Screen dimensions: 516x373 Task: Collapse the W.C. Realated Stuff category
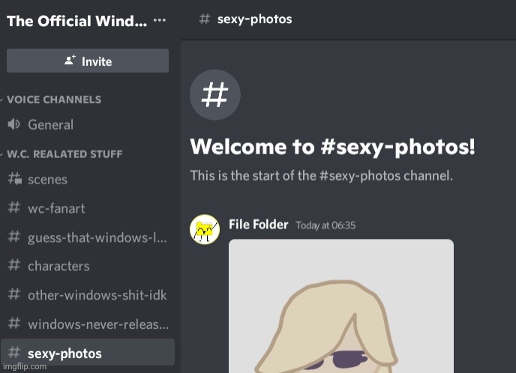tap(64, 154)
